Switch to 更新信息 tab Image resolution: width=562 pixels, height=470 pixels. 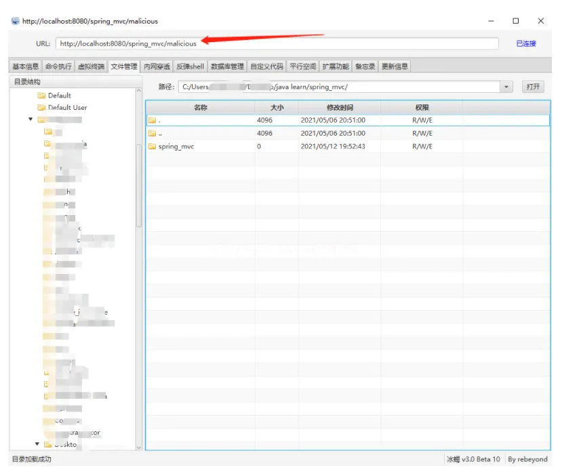(395, 66)
